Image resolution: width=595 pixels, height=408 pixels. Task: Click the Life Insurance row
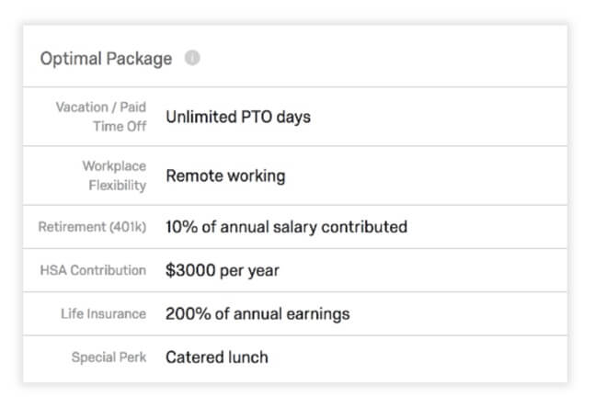295,313
